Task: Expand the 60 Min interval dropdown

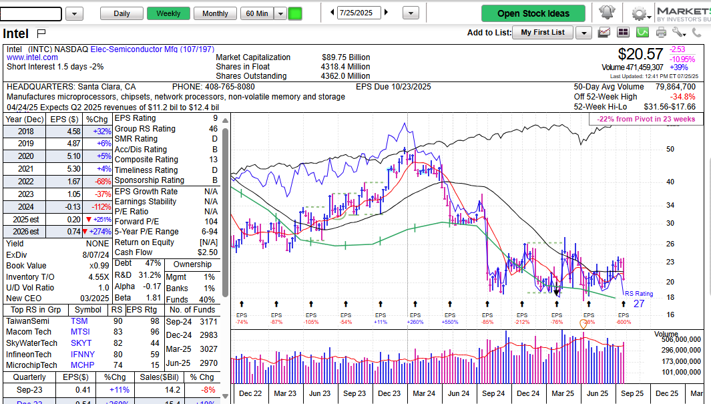Action: pyautogui.click(x=280, y=13)
